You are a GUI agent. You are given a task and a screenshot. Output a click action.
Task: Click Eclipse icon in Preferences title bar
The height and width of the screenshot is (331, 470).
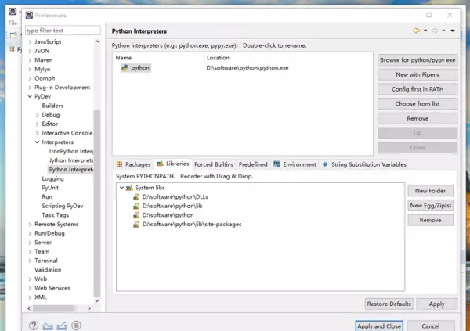[29, 15]
